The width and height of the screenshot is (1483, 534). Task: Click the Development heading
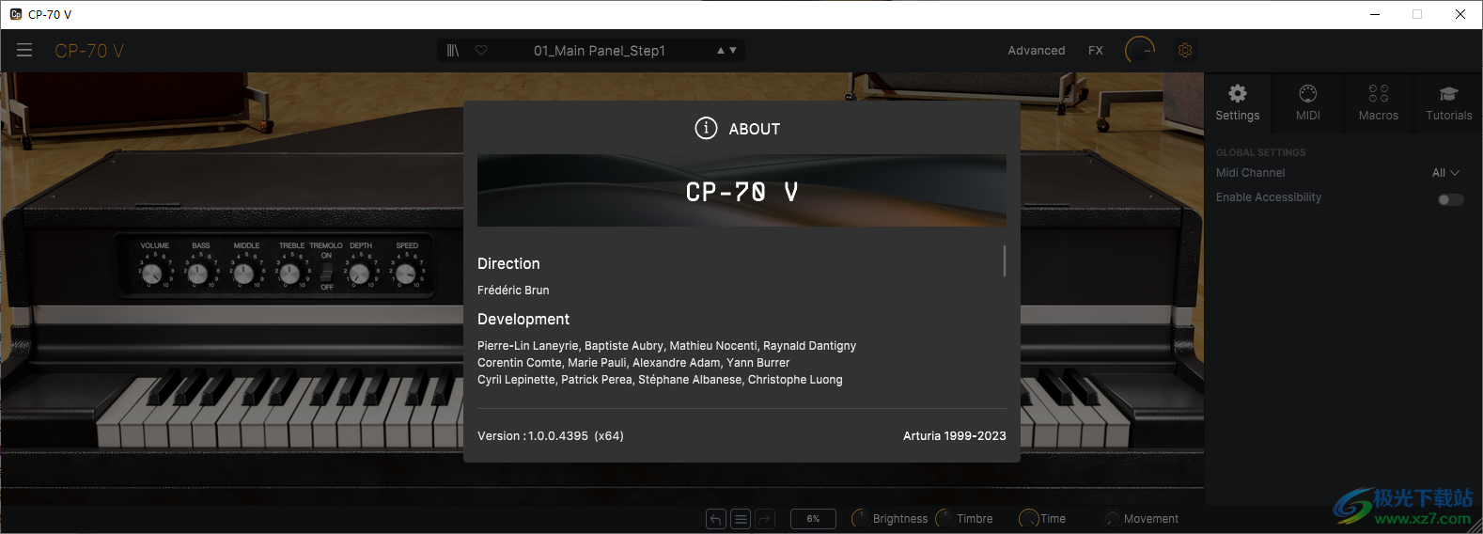click(523, 320)
